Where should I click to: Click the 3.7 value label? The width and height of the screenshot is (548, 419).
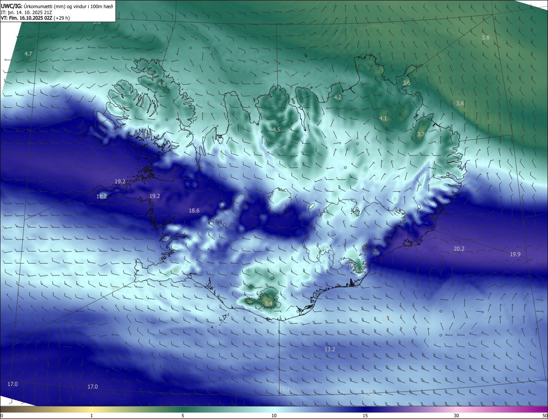421,134
